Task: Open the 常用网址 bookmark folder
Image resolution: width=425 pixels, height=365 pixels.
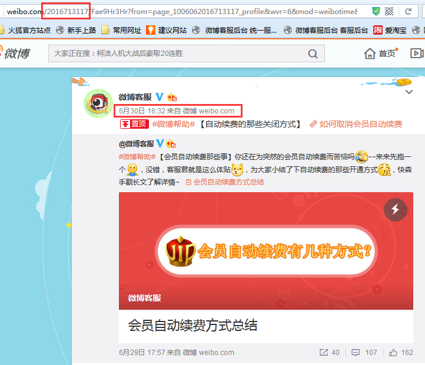Action: (121, 31)
